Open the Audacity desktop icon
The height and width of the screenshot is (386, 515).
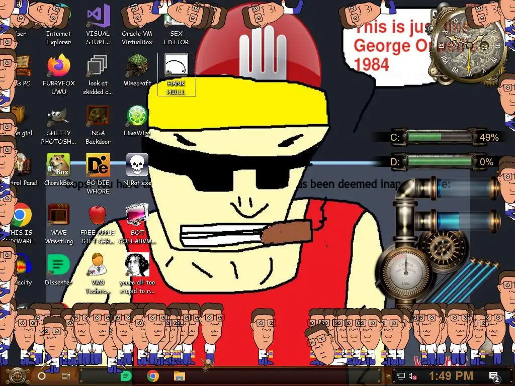(x=21, y=270)
